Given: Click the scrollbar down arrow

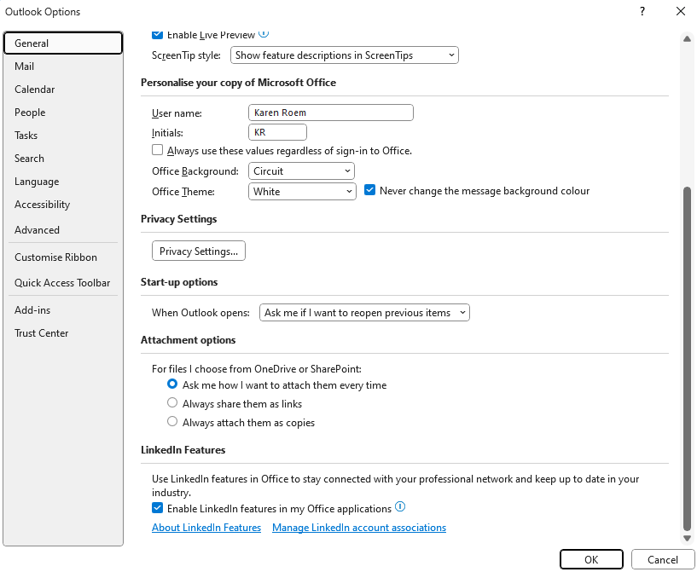Looking at the screenshot, I should tap(687, 538).
